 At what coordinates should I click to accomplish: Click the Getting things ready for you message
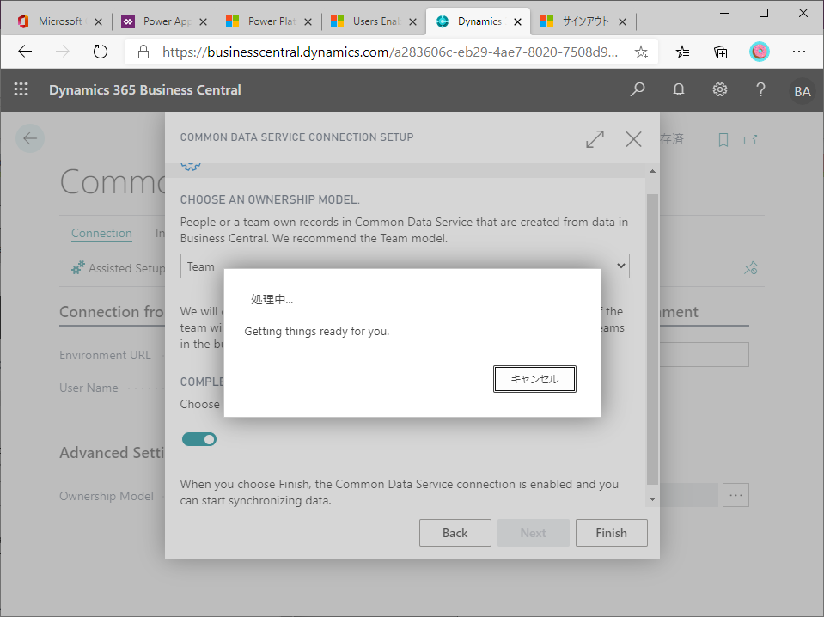coord(317,331)
